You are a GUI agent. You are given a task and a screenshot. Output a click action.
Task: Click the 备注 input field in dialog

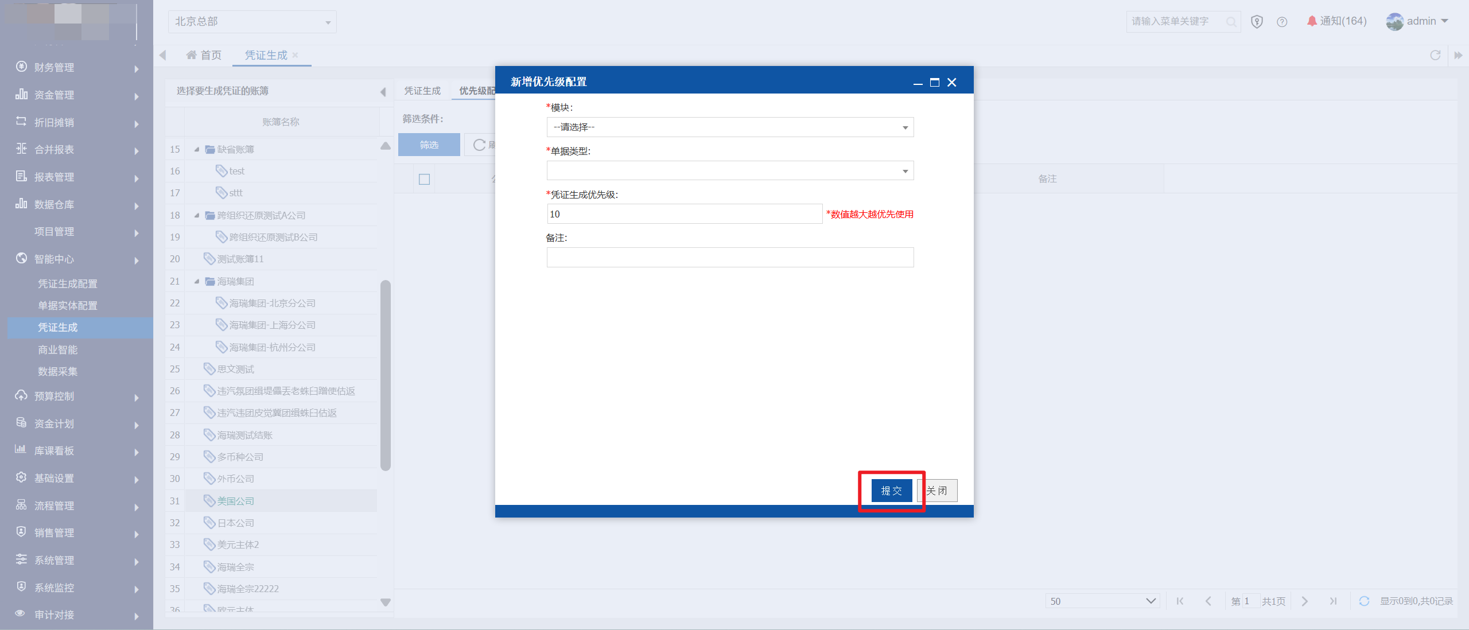tap(730, 257)
